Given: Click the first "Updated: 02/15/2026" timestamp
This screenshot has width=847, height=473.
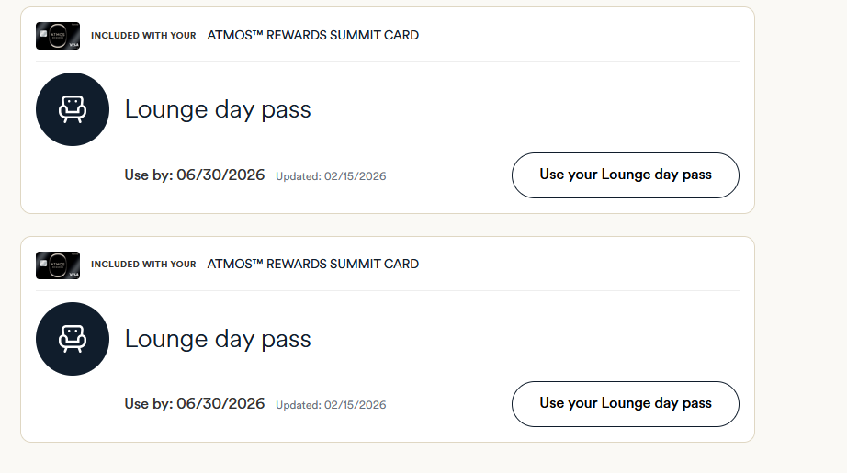Looking at the screenshot, I should tap(331, 176).
